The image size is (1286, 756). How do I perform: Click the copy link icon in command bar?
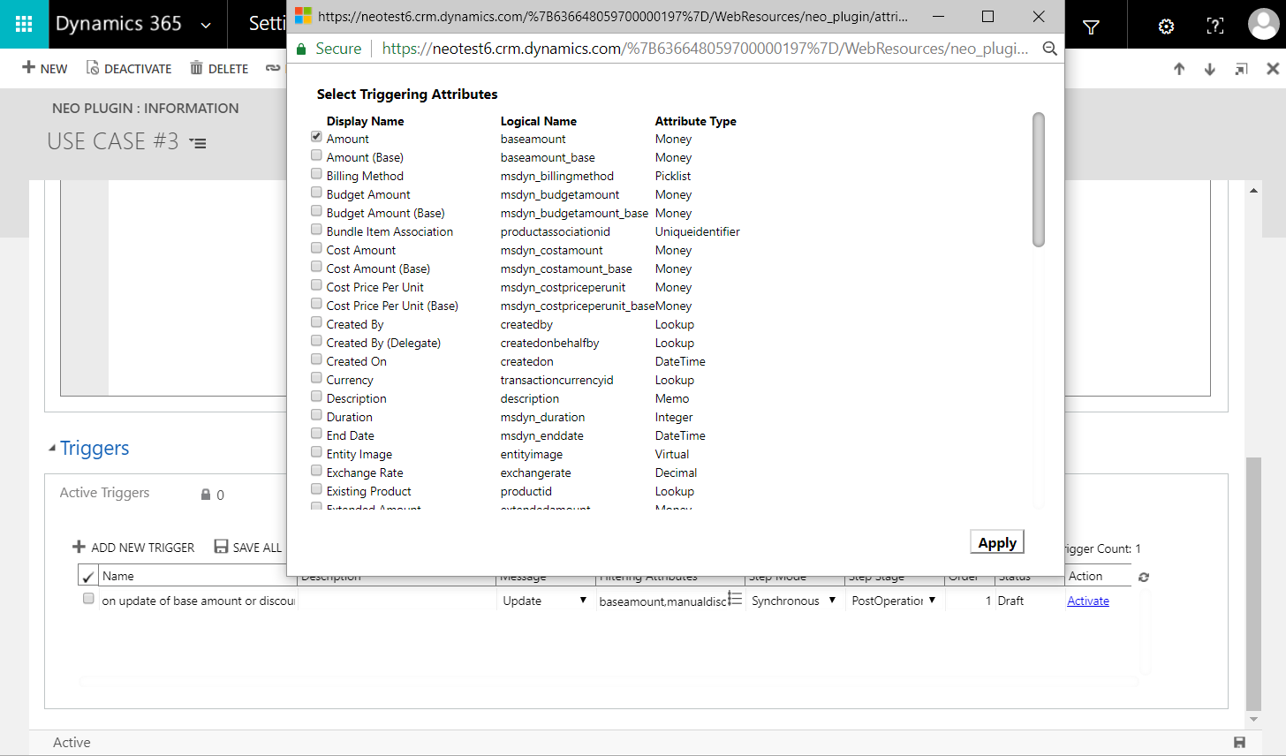point(273,68)
